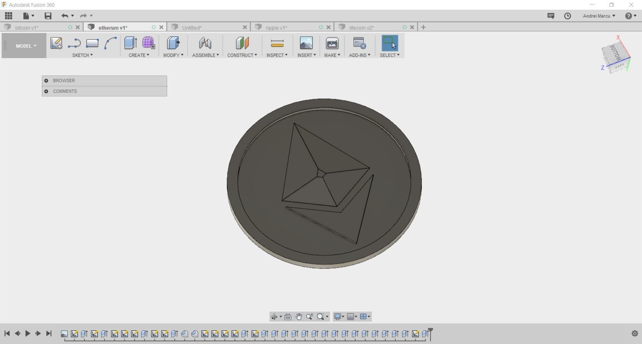Close the bitcoin v1* tab
The height and width of the screenshot is (344, 642).
(x=78, y=27)
